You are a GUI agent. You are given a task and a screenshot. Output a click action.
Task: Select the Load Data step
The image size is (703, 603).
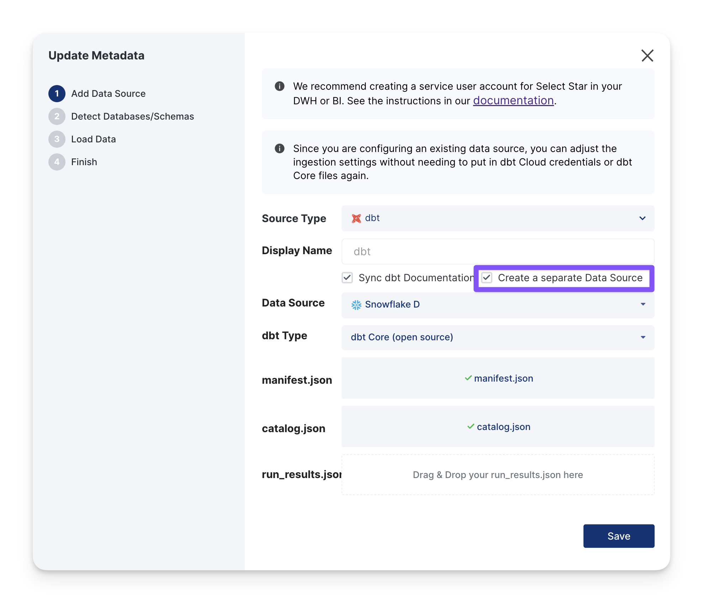point(93,139)
